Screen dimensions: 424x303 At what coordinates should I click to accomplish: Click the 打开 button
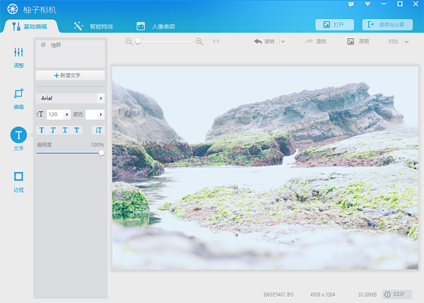[334, 25]
